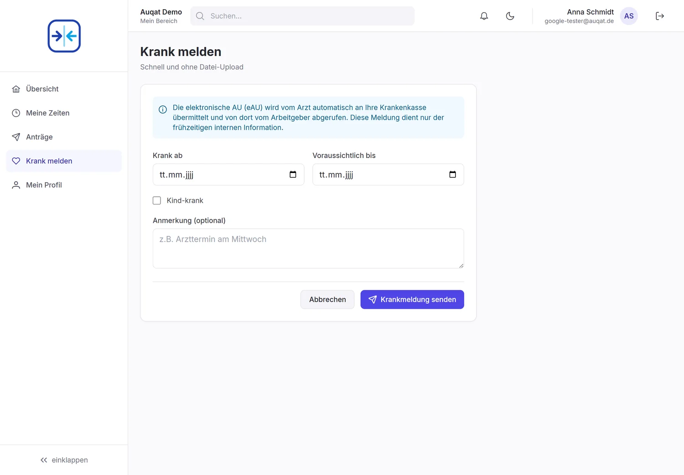684x475 pixels.
Task: Select Krank melden heart icon
Action: click(16, 161)
